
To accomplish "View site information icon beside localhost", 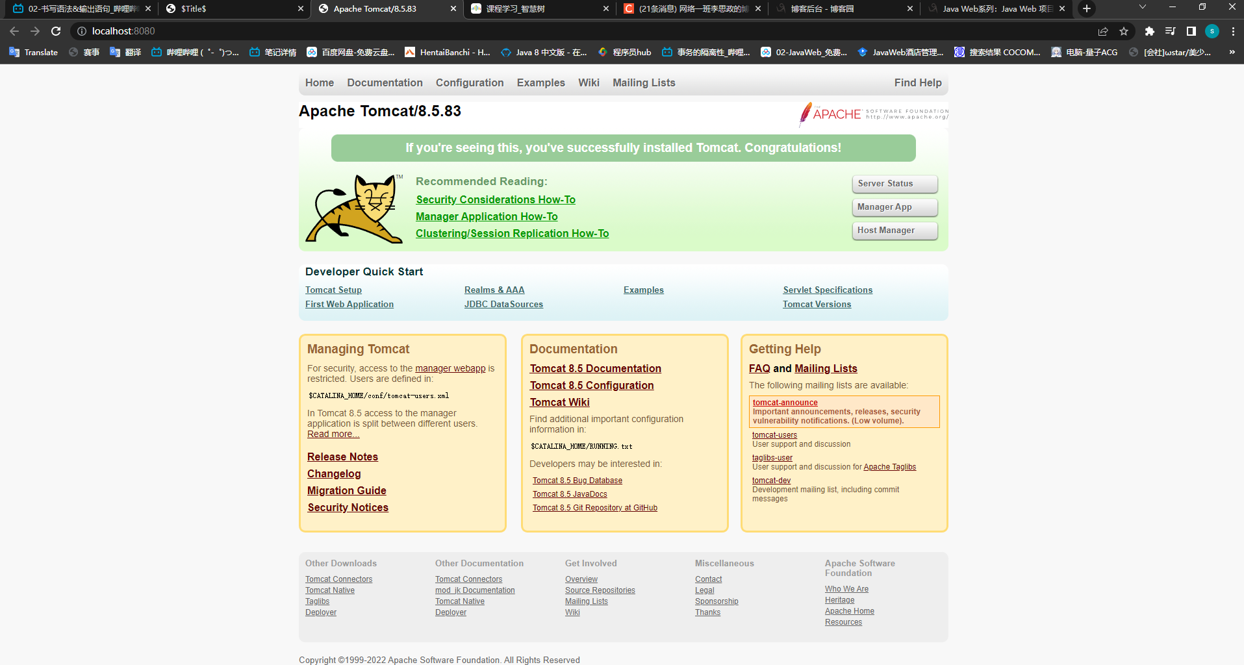I will [81, 31].
